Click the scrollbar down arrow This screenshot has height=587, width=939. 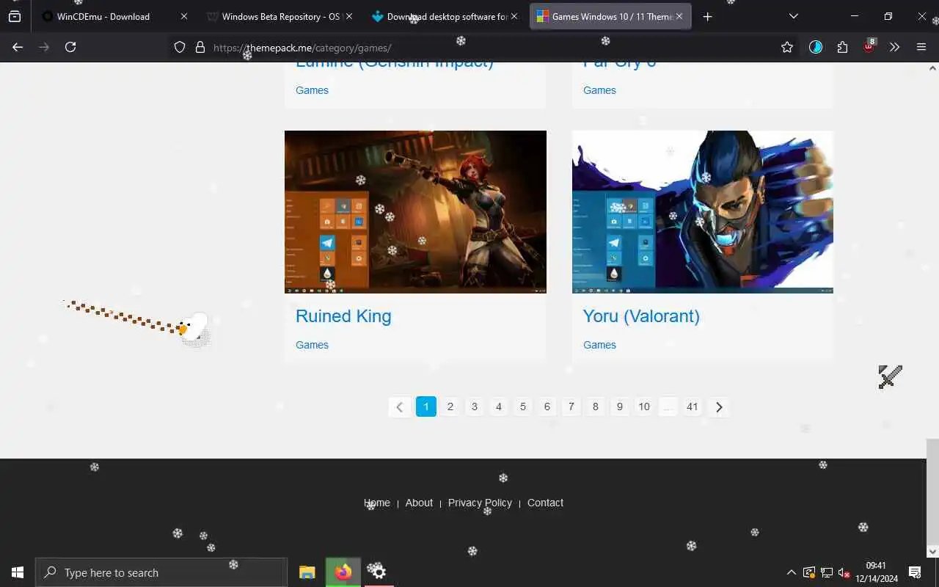[932, 551]
